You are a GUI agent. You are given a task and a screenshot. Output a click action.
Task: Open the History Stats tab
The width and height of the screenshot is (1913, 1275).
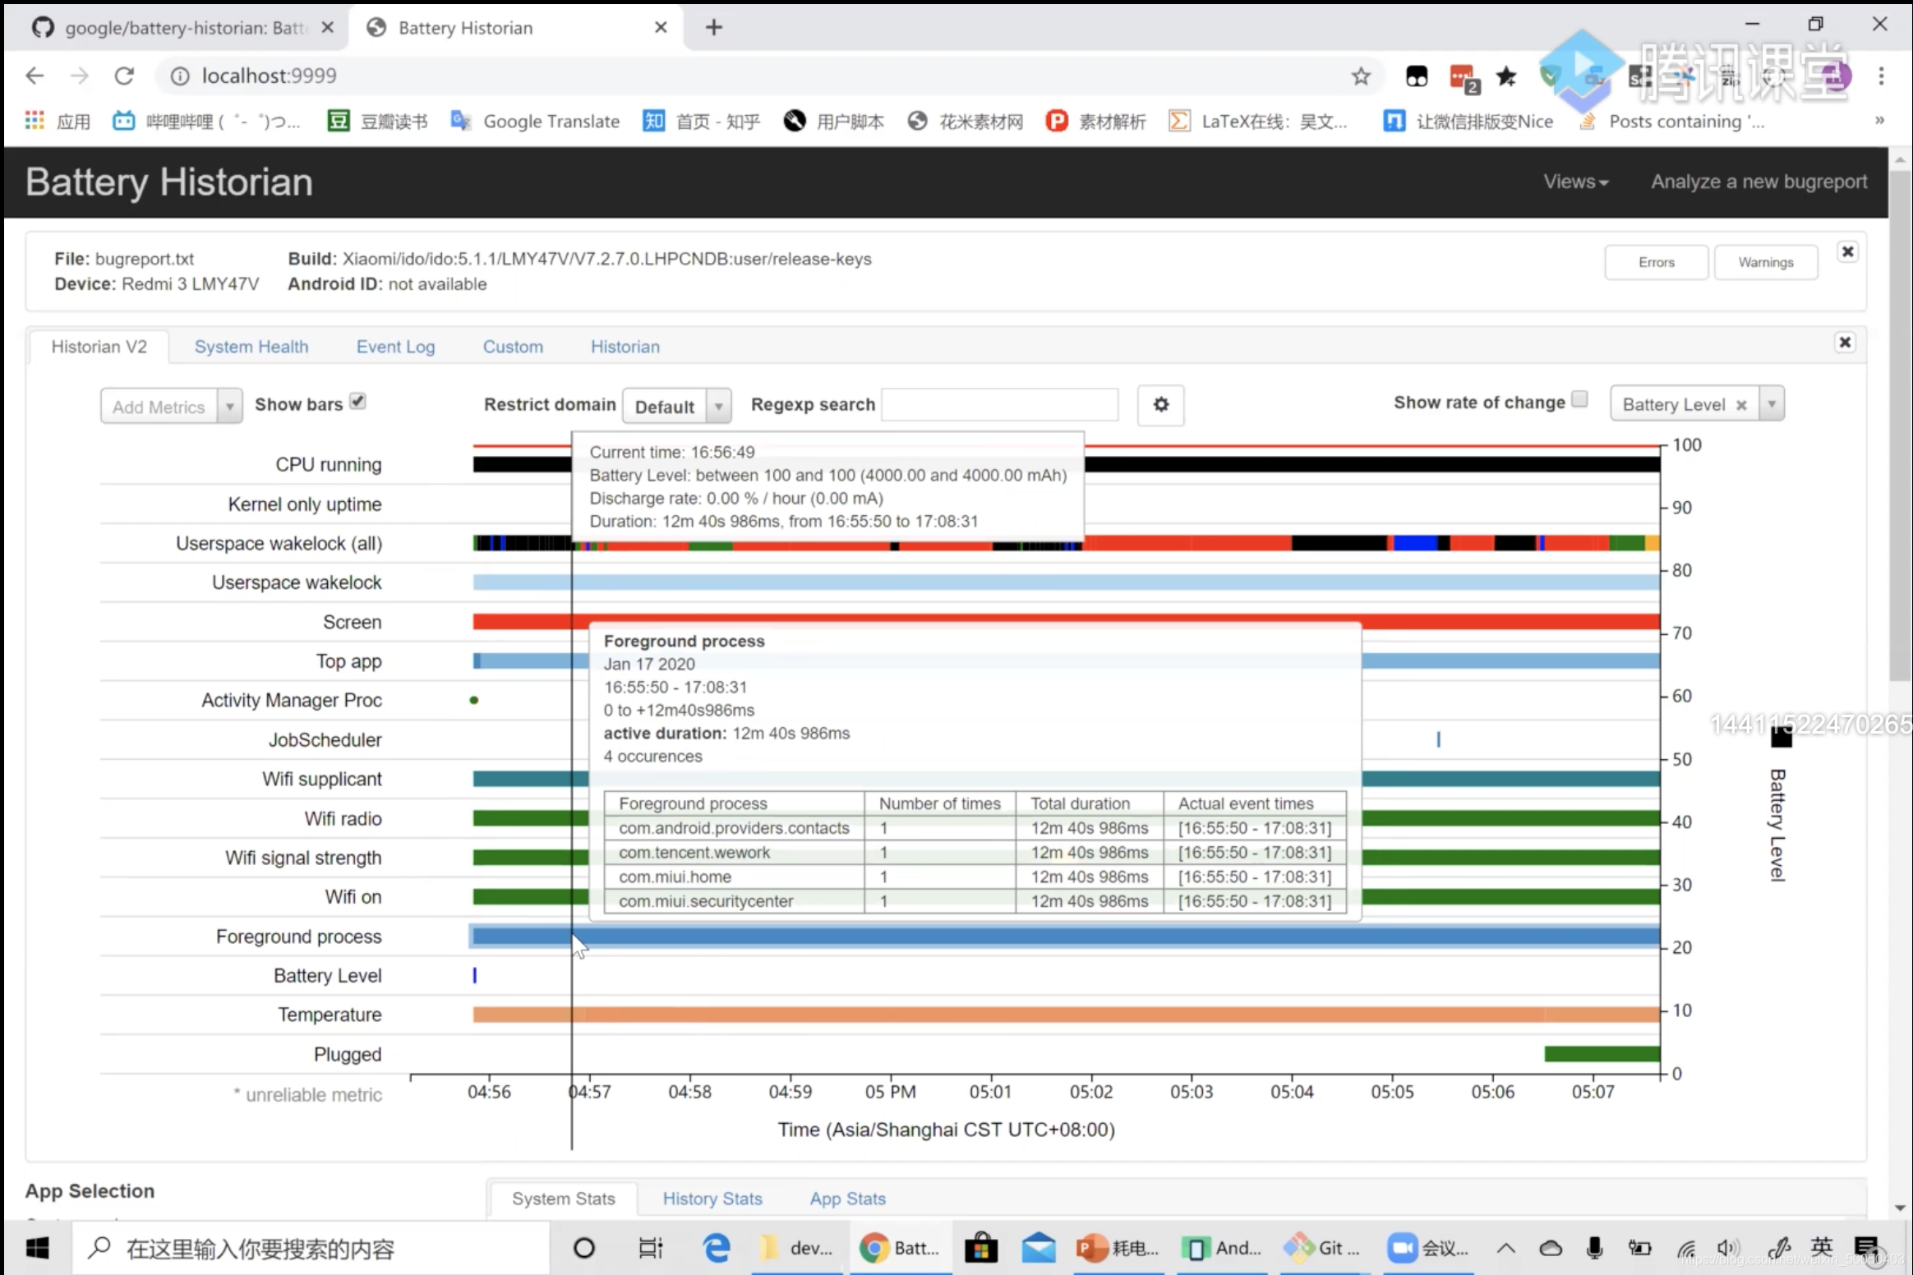coord(712,1199)
